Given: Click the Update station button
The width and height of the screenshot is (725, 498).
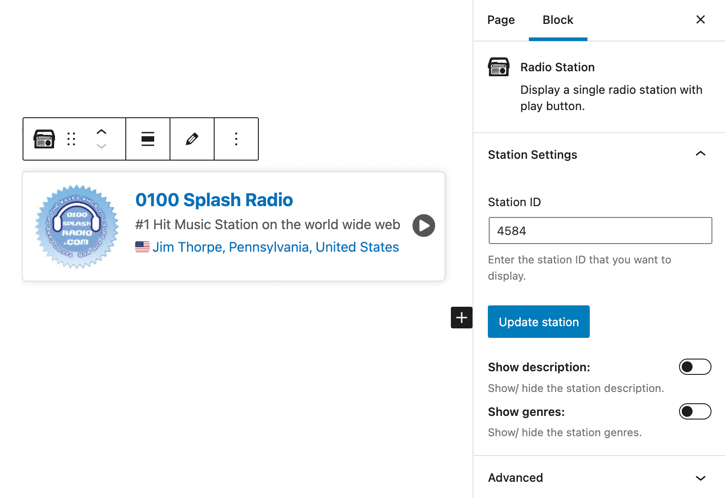Looking at the screenshot, I should click(x=538, y=322).
